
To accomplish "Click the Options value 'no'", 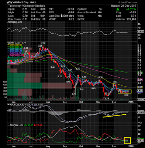I will (100, 9).
